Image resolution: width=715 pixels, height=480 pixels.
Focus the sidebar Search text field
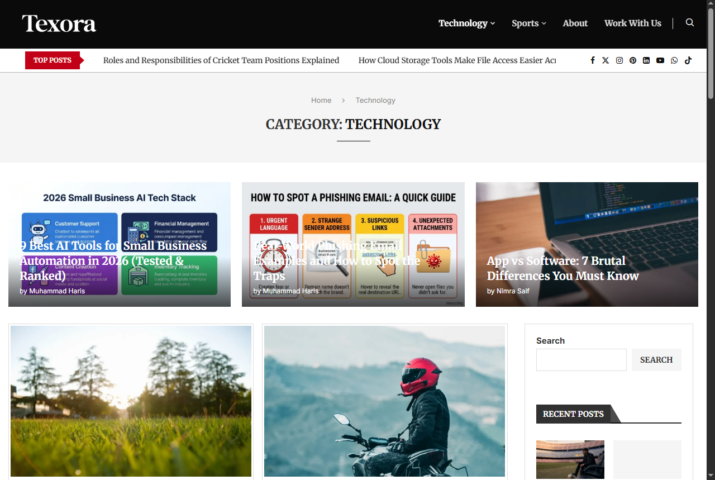click(581, 360)
